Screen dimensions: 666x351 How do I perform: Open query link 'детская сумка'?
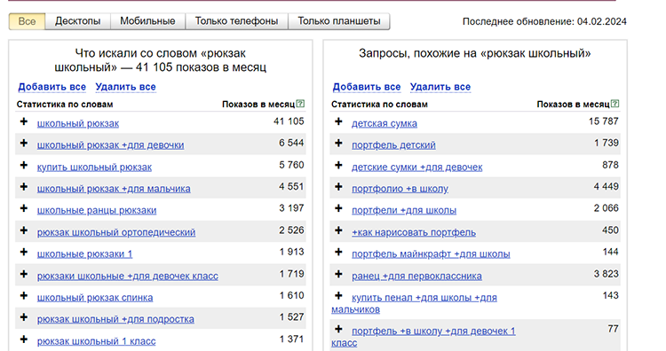click(385, 123)
